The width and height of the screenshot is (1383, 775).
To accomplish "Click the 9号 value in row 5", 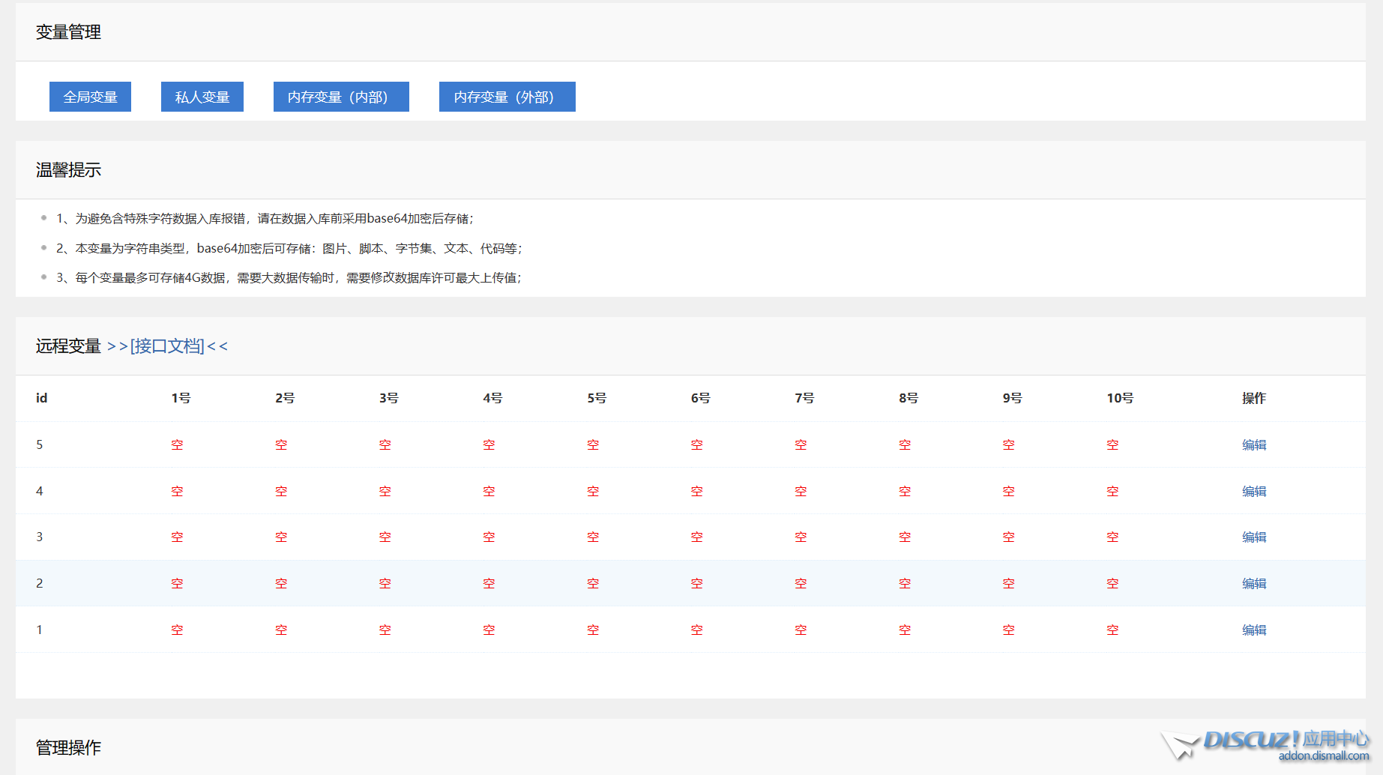I will point(1008,445).
